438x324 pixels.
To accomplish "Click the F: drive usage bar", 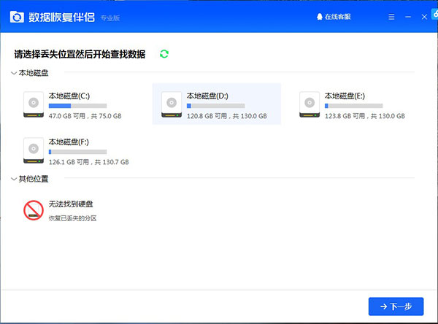I will pyautogui.click(x=77, y=152).
